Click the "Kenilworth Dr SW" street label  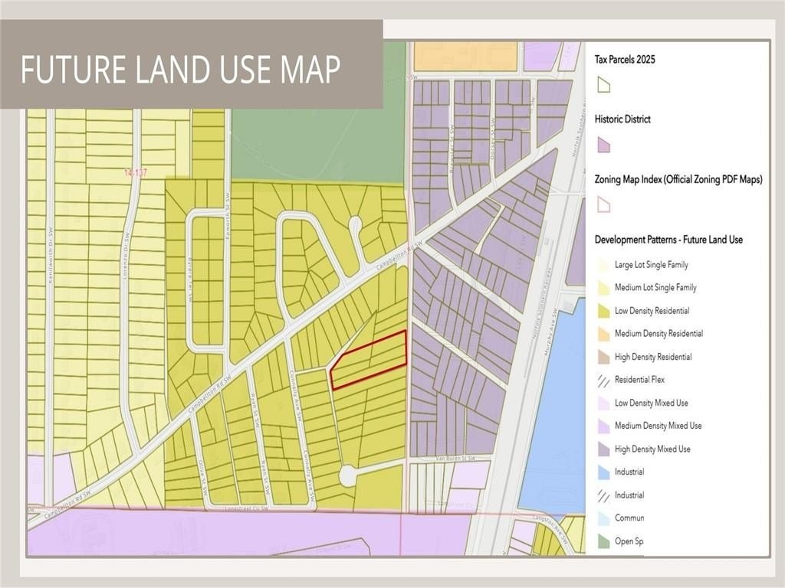click(50, 256)
